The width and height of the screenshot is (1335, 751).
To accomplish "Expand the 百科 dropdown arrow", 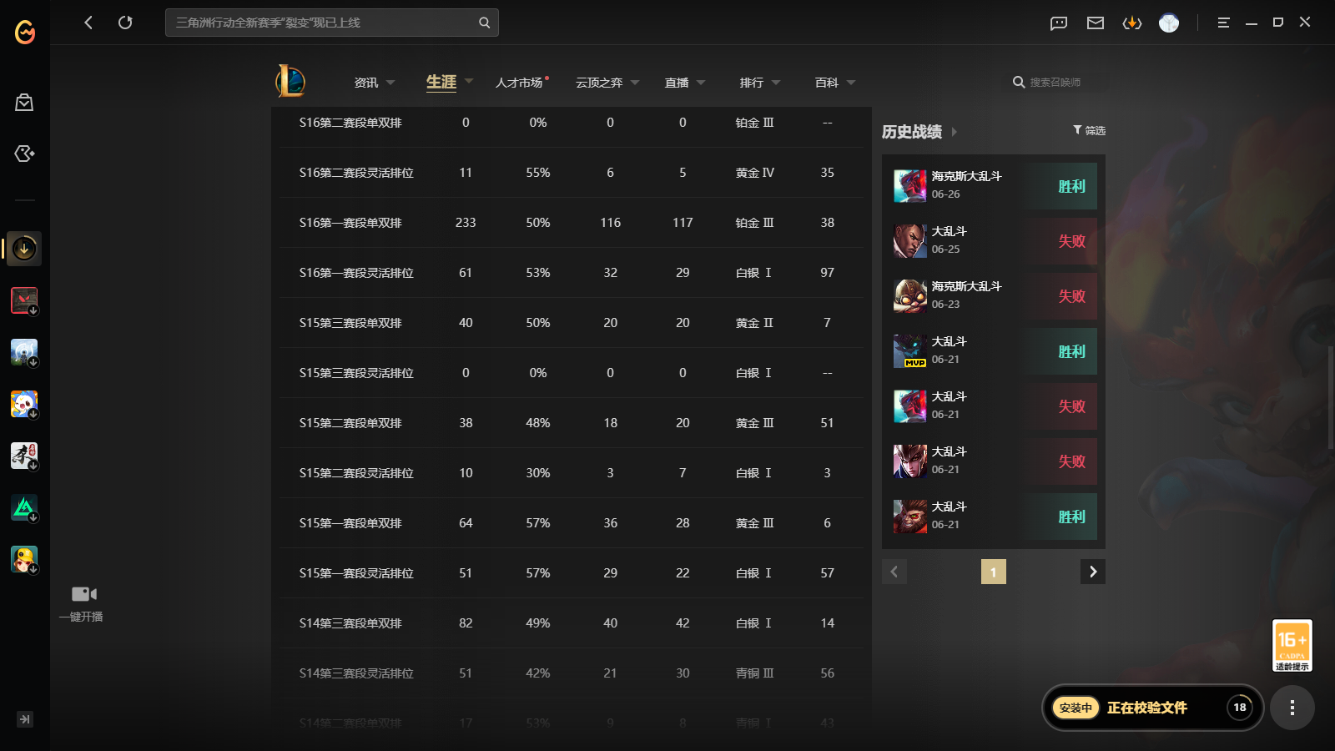I will [851, 83].
